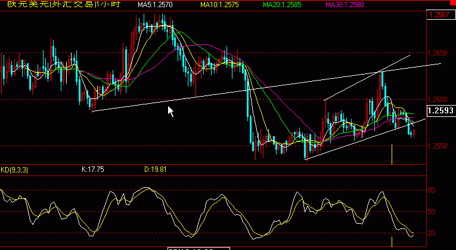456x250 pixels.
Task: Click the 80 overbought level label
Action: 431,190
